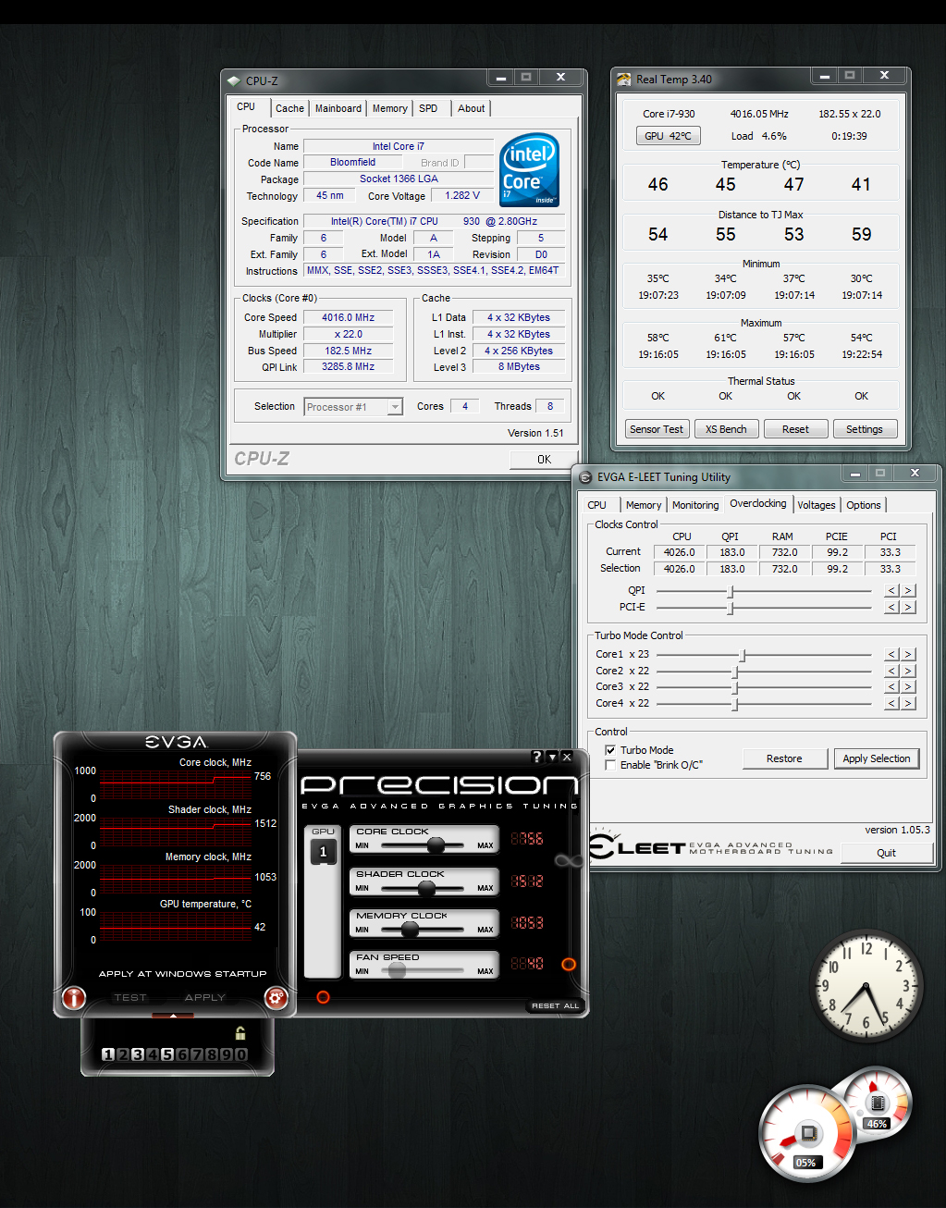Click the down-triangle button in Precision header
Viewport: 946px width, 1208px height.
tap(552, 757)
